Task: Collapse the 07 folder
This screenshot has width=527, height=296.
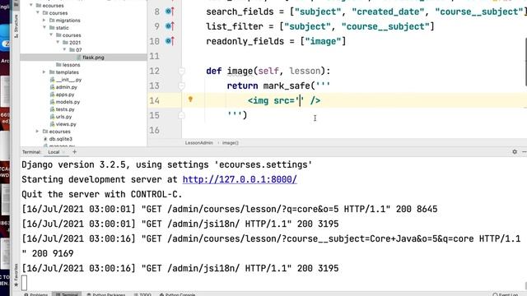Action: click(x=64, y=49)
